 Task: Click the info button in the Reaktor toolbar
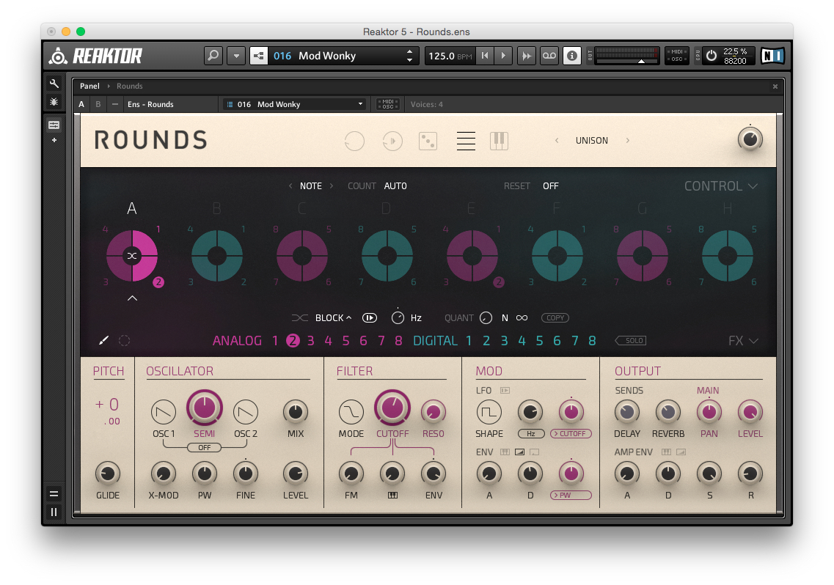(572, 55)
